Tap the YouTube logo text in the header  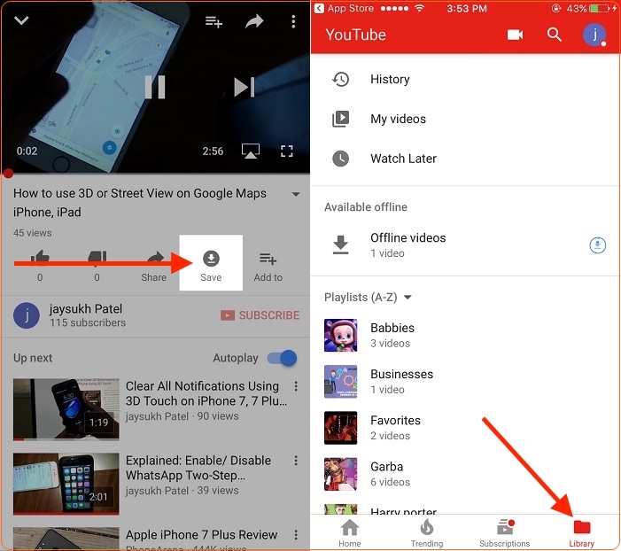coord(355,35)
